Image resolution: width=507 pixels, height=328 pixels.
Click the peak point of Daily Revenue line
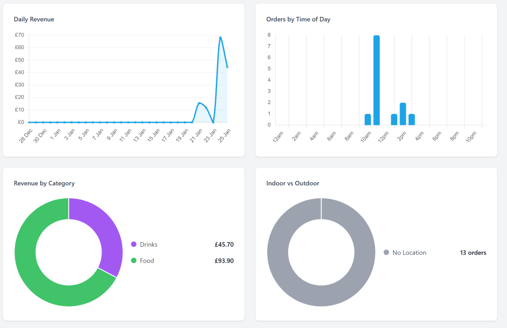[220, 38]
